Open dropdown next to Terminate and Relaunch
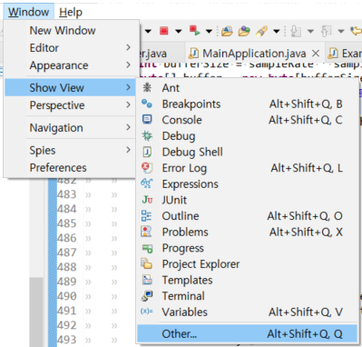 coord(209,31)
